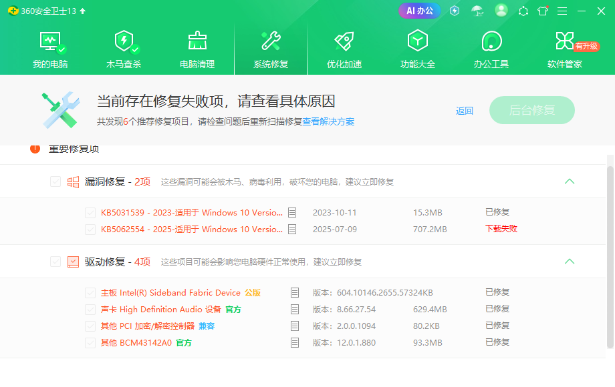Click 其他 PCI 加密/解密控制器 name
The width and height of the screenshot is (615, 387).
148,326
